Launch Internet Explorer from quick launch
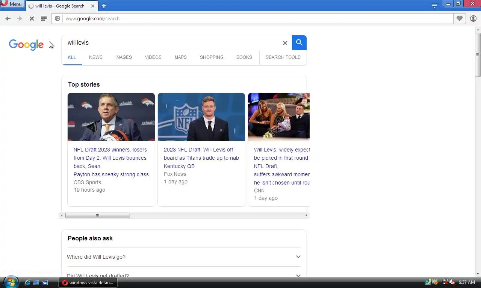Image resolution: width=481 pixels, height=288 pixels. coord(27,282)
